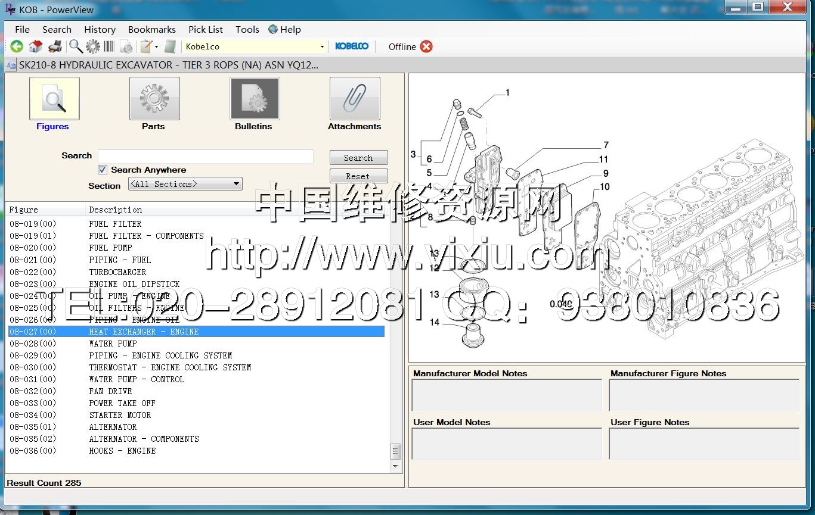The width and height of the screenshot is (815, 515).
Task: Click into the Search text field
Action: pyautogui.click(x=206, y=156)
